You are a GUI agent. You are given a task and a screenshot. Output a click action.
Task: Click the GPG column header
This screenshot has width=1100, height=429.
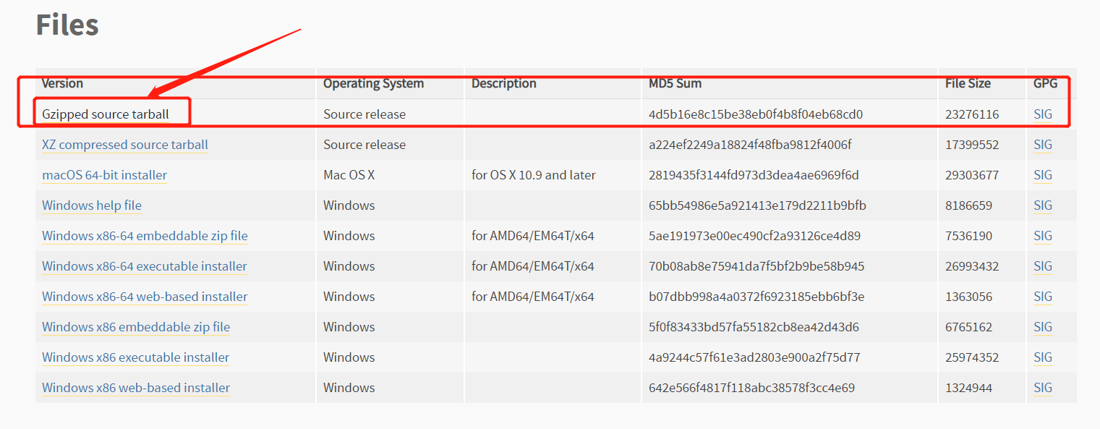coord(1043,83)
